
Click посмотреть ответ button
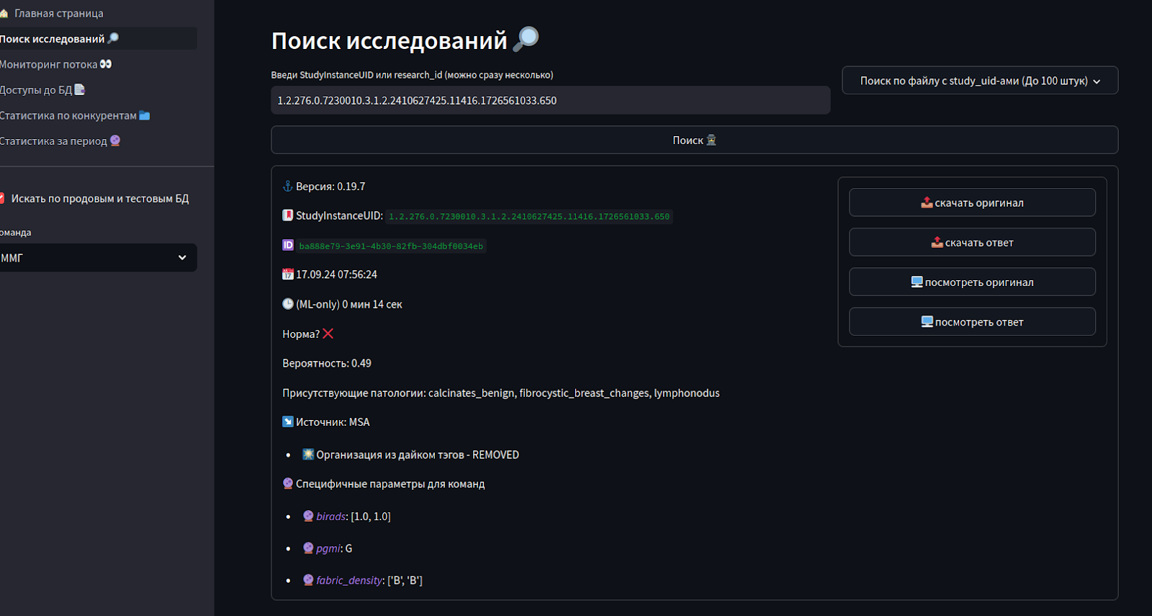click(972, 322)
